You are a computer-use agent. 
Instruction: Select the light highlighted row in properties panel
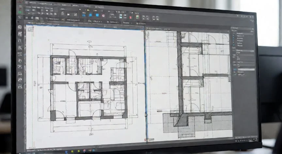pos(246,69)
